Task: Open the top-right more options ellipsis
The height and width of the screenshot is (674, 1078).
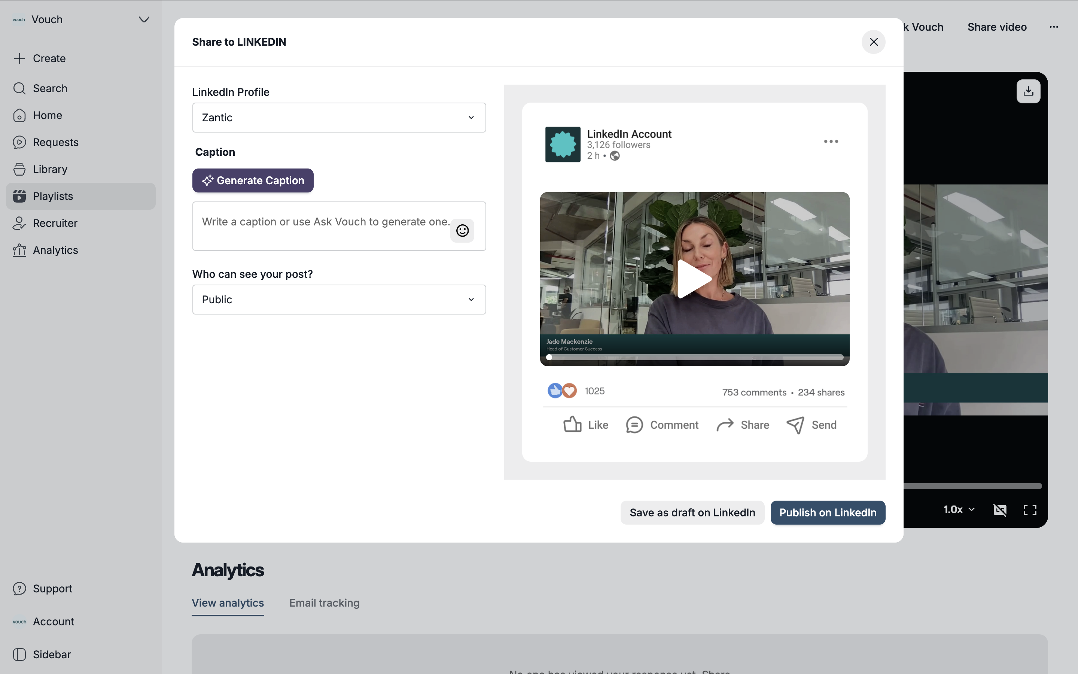Action: coord(1054,27)
